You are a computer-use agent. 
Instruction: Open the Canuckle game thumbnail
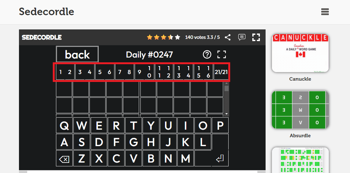tap(300, 53)
